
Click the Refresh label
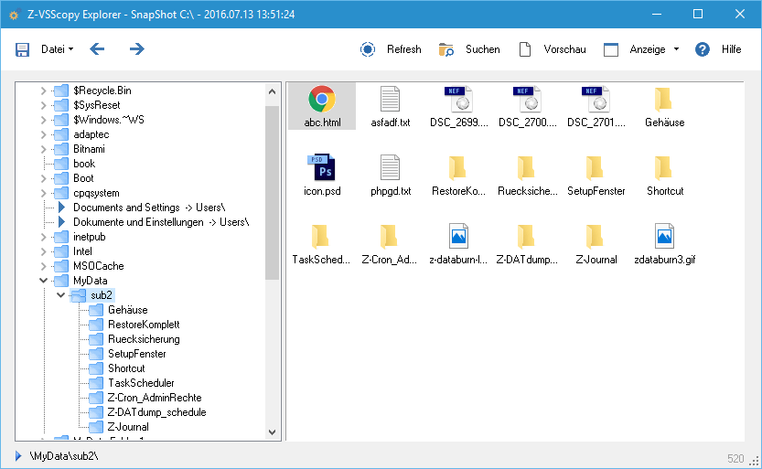tap(403, 49)
